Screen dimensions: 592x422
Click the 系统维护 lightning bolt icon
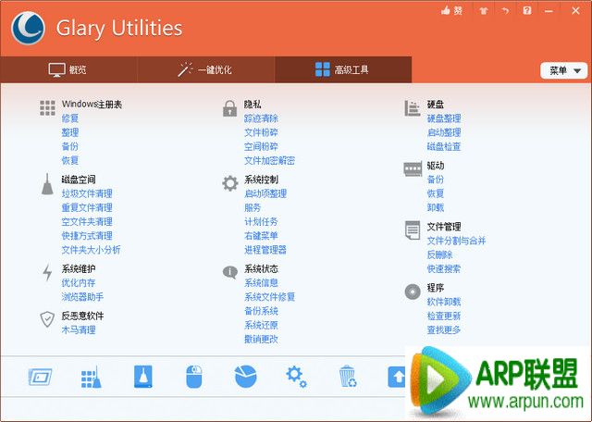coord(47,273)
